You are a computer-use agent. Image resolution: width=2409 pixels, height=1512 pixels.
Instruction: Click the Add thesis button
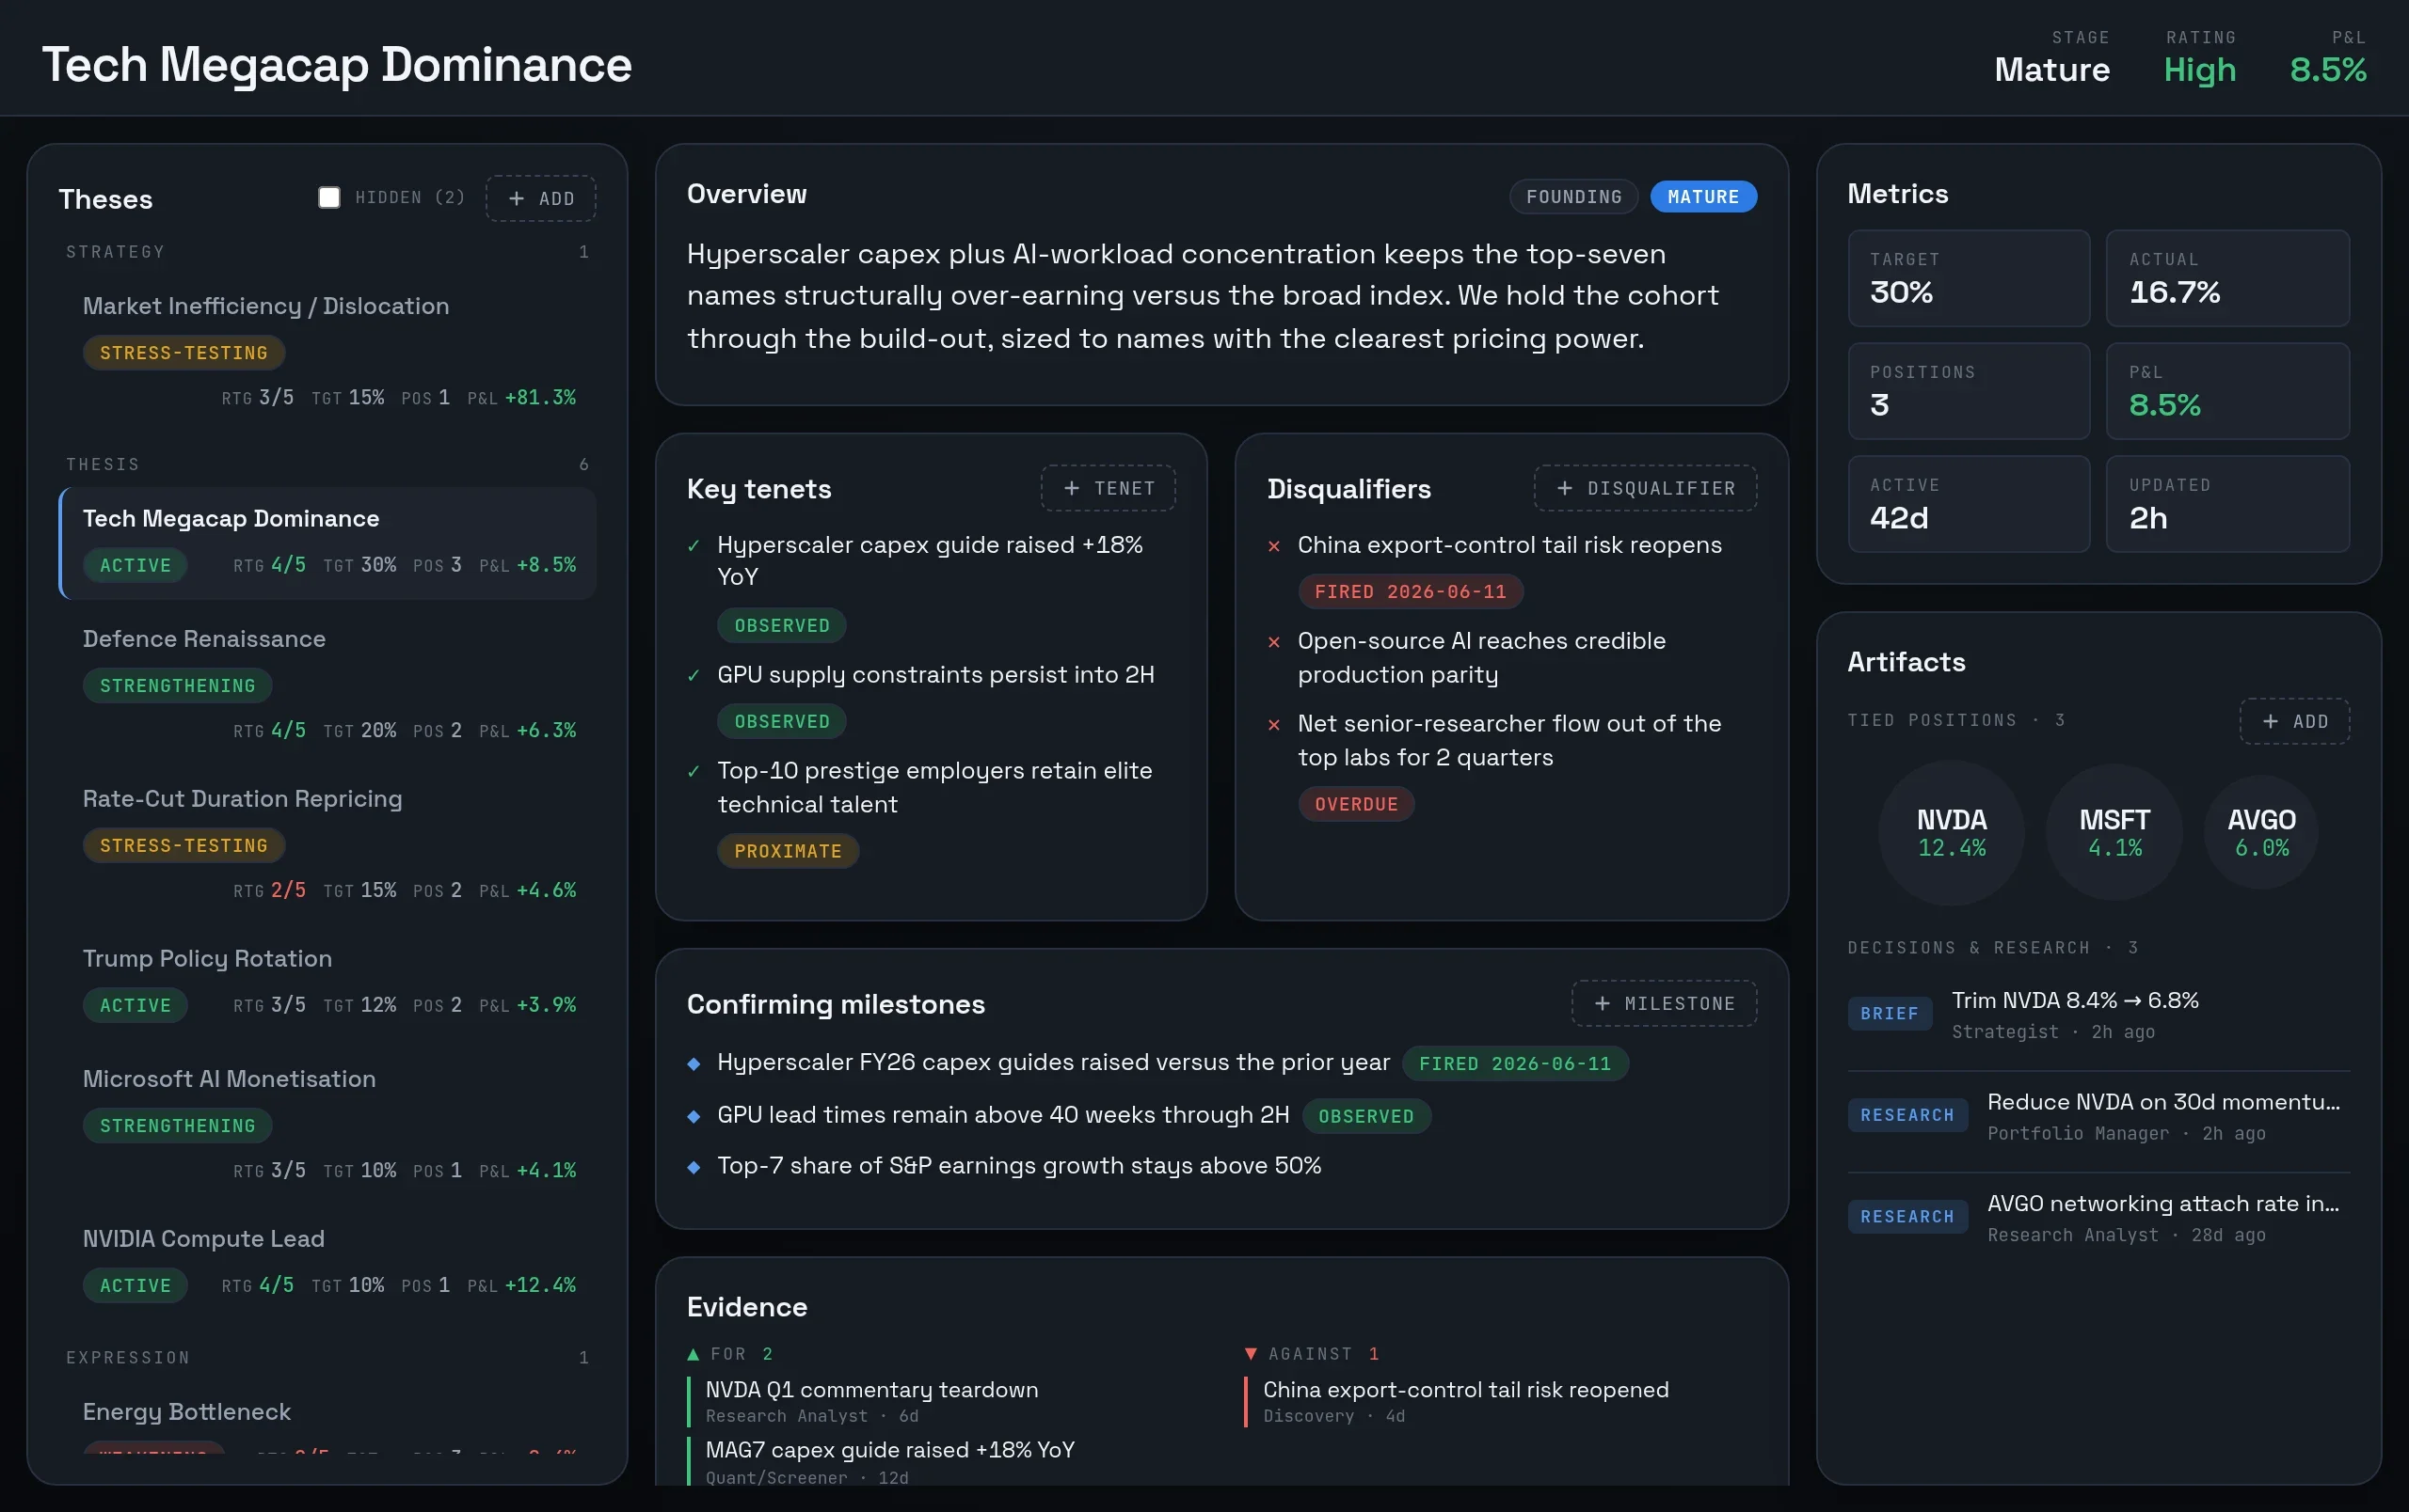(x=541, y=197)
